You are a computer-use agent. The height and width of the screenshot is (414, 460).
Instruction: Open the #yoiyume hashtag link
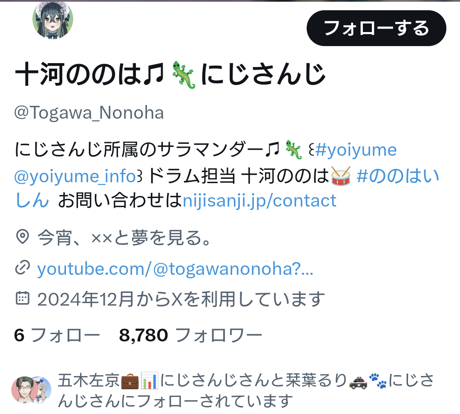point(356,150)
